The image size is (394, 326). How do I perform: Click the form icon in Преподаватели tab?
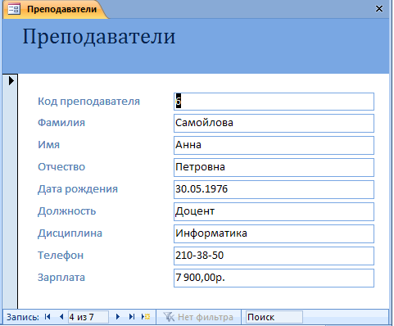(14, 9)
